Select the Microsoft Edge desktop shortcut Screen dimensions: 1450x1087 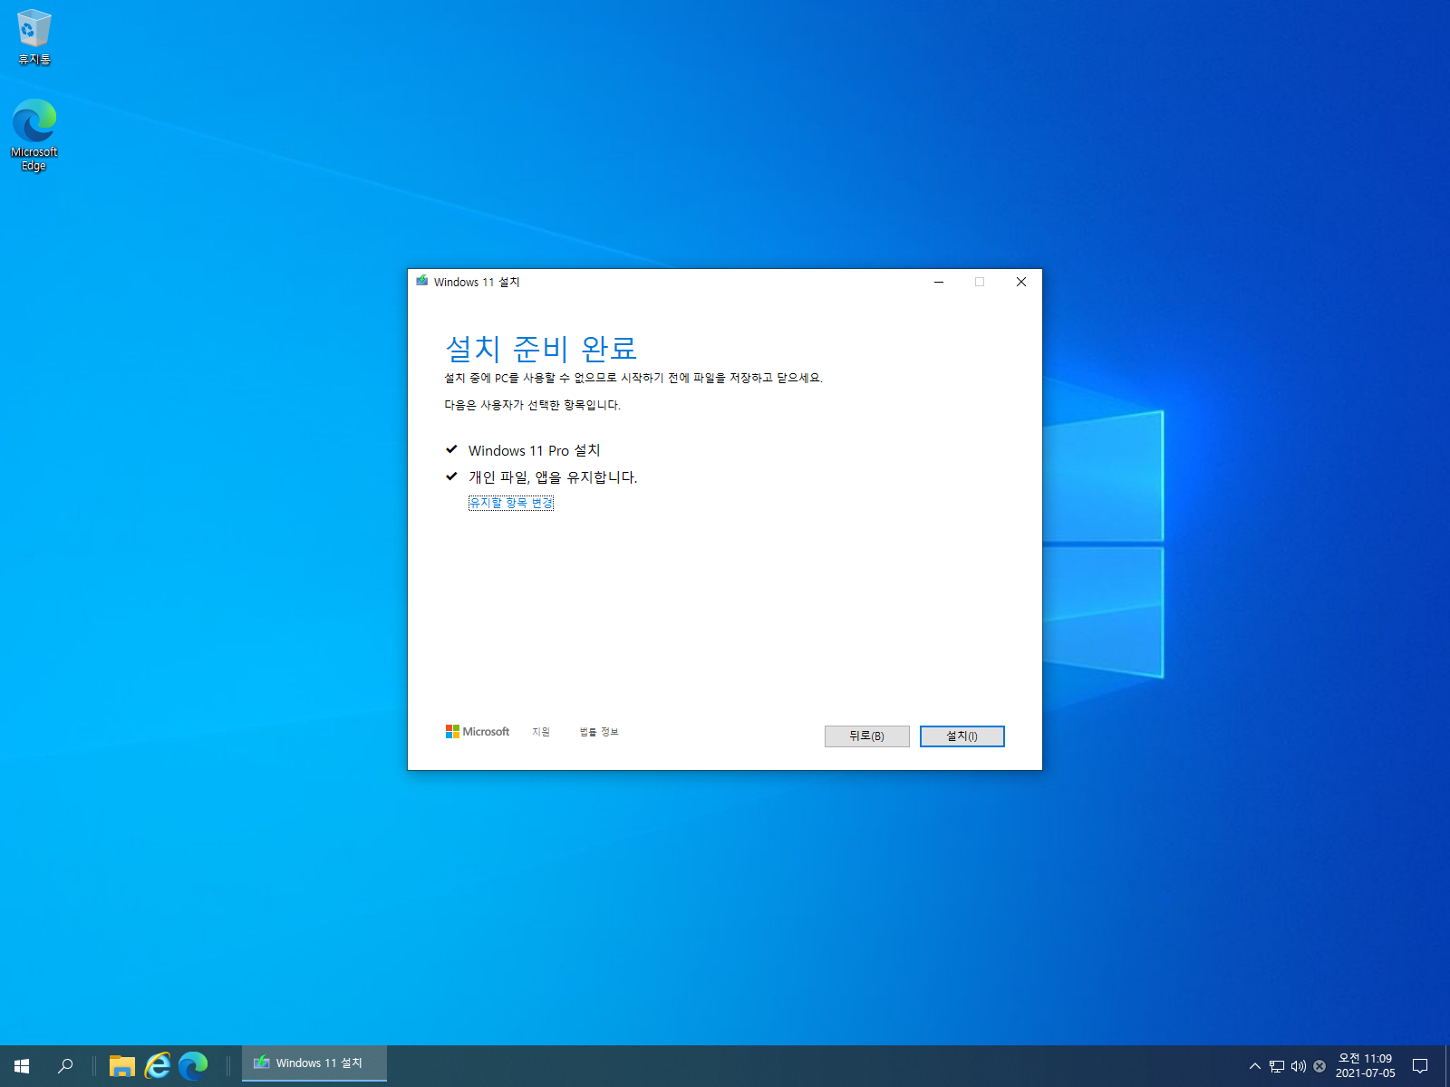[34, 134]
